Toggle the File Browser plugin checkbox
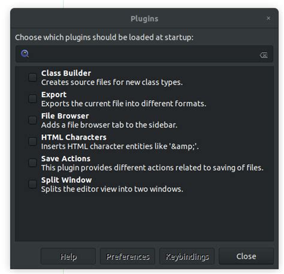Screen dimensions: 284x274 pyautogui.click(x=32, y=120)
